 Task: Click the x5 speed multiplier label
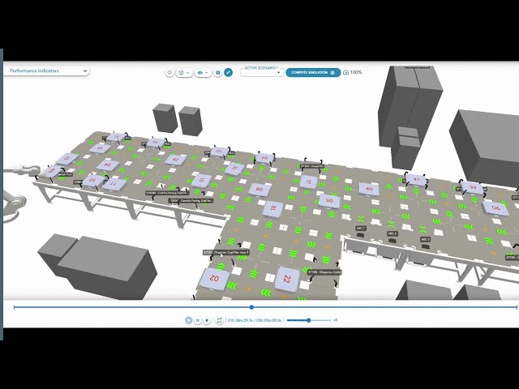click(x=336, y=320)
